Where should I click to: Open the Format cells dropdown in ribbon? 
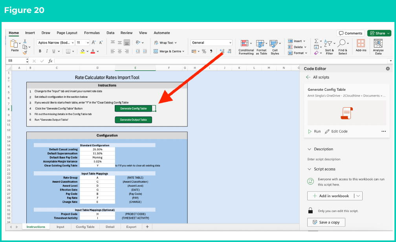pyautogui.click(x=298, y=53)
